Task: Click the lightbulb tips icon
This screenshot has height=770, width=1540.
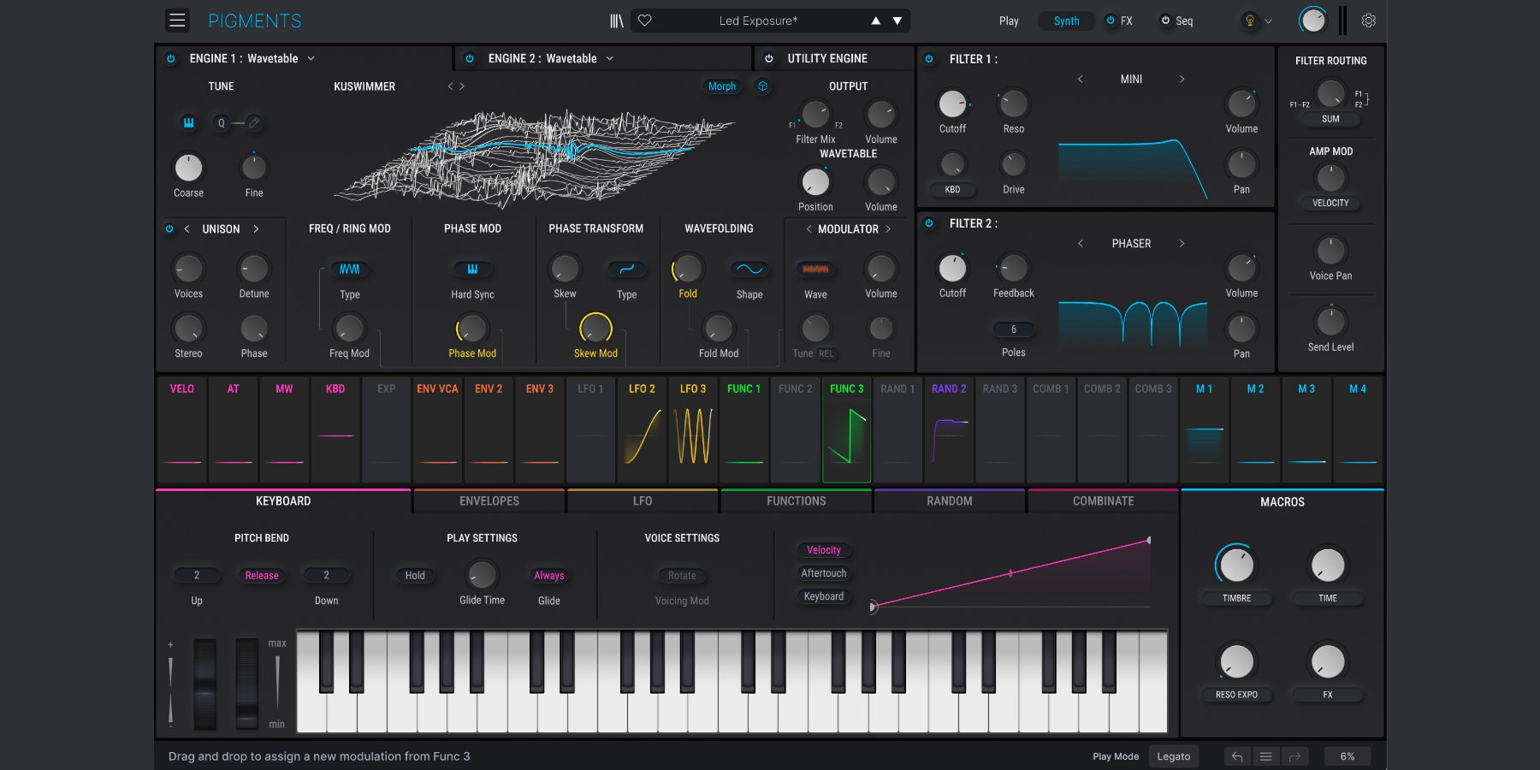Action: (1250, 21)
